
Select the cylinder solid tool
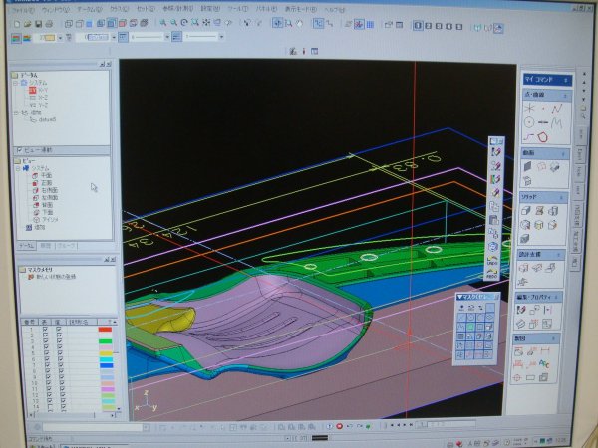tap(553, 211)
